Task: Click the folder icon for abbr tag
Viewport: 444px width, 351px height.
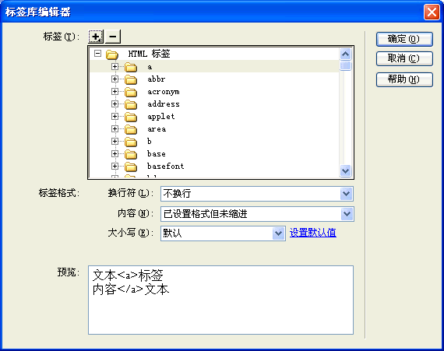Action: coord(131,79)
